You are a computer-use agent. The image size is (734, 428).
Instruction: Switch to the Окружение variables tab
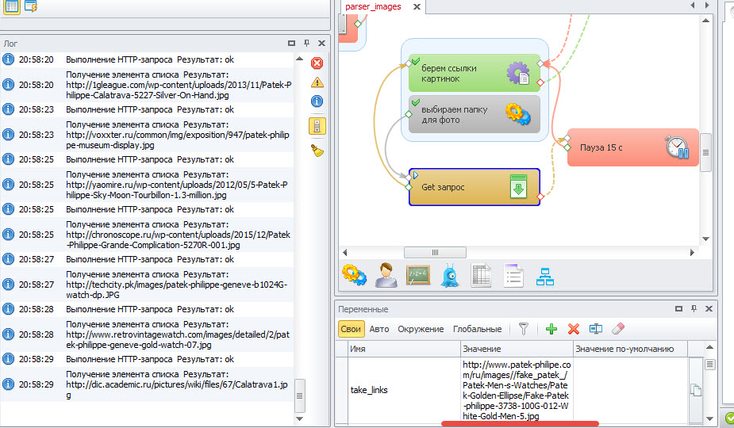tap(421, 329)
